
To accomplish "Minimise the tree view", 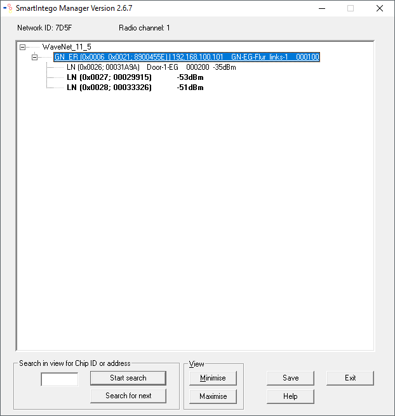I will coord(213,378).
